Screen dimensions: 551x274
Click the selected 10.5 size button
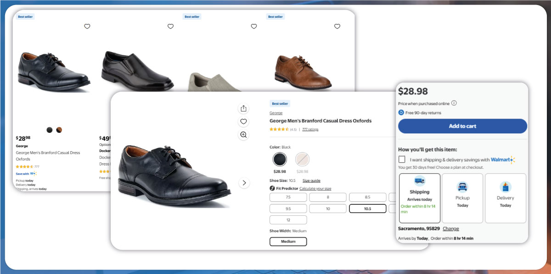tap(368, 208)
